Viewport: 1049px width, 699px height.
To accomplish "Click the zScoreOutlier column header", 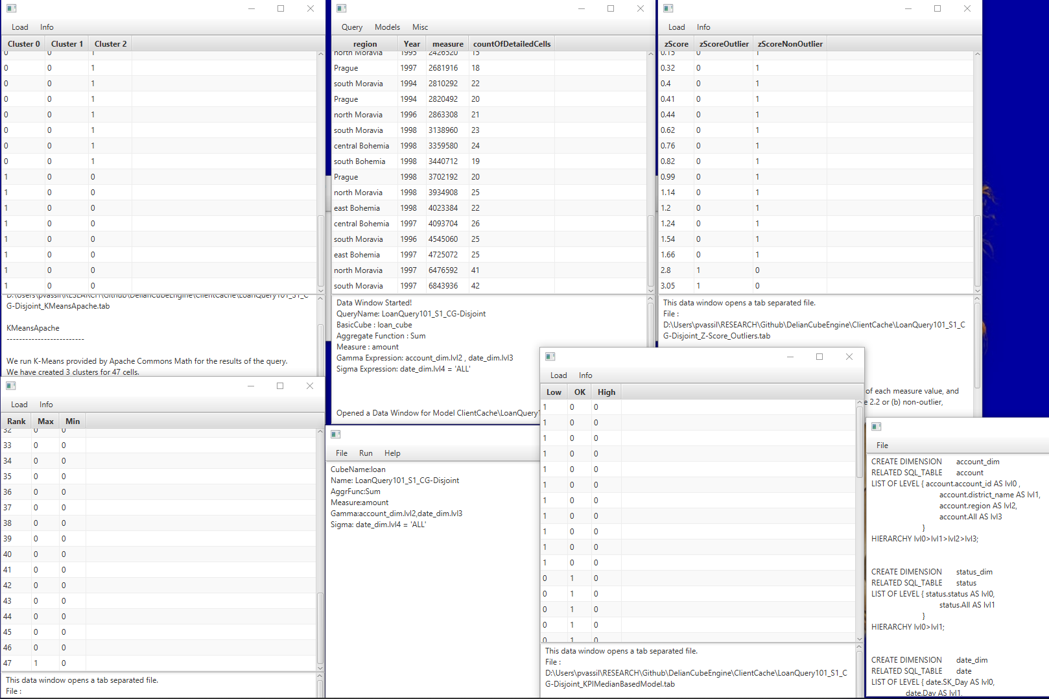I will point(724,44).
